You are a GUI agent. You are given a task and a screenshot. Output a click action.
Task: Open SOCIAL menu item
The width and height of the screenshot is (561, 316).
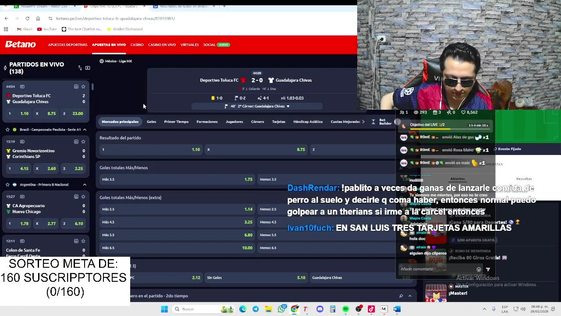(x=209, y=45)
